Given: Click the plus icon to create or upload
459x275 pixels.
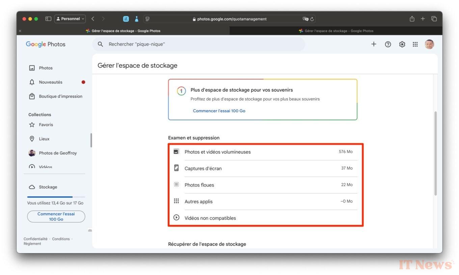Looking at the screenshot, I should pyautogui.click(x=374, y=44).
